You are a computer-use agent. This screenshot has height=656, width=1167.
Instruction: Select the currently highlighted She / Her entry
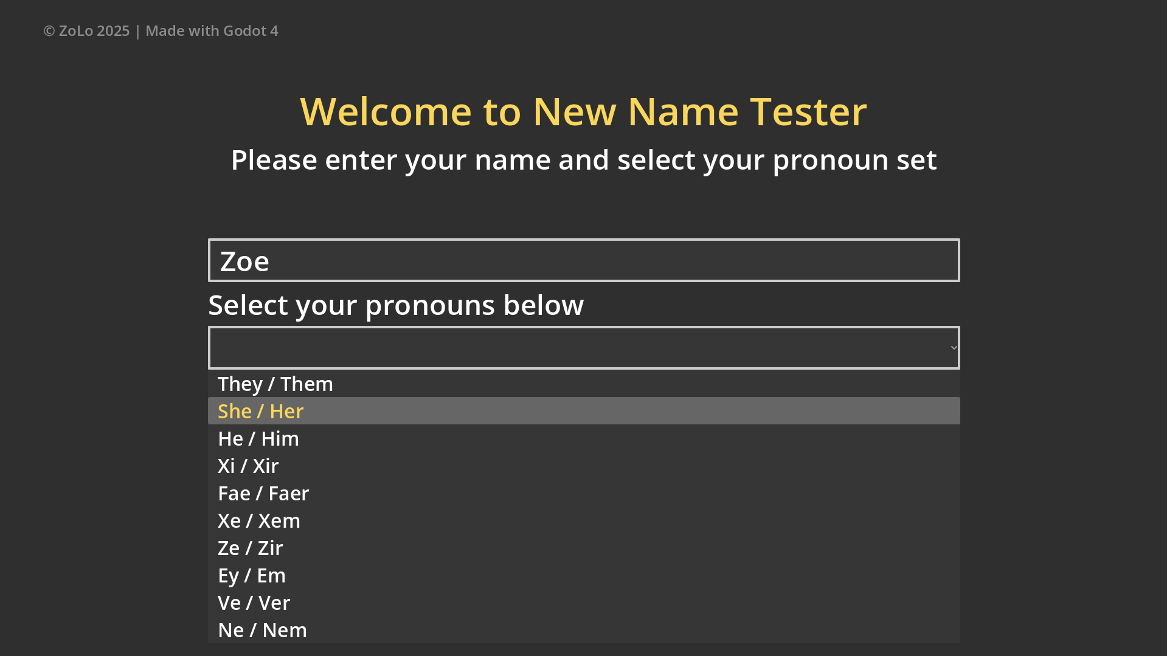(260, 410)
